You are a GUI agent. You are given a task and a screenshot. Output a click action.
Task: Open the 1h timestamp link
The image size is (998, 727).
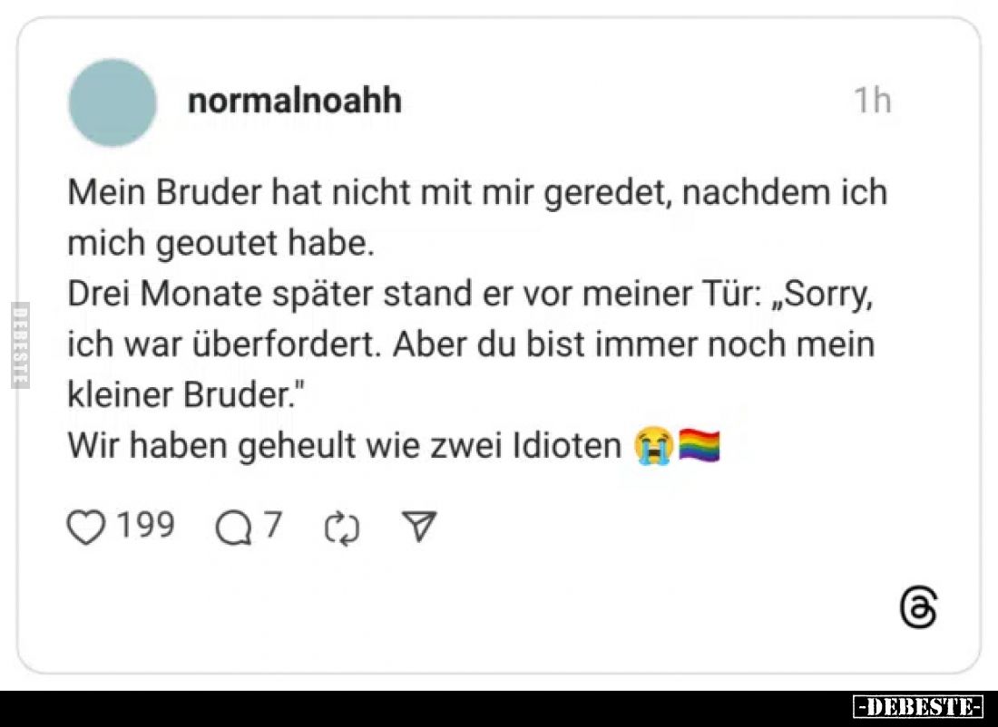(874, 101)
